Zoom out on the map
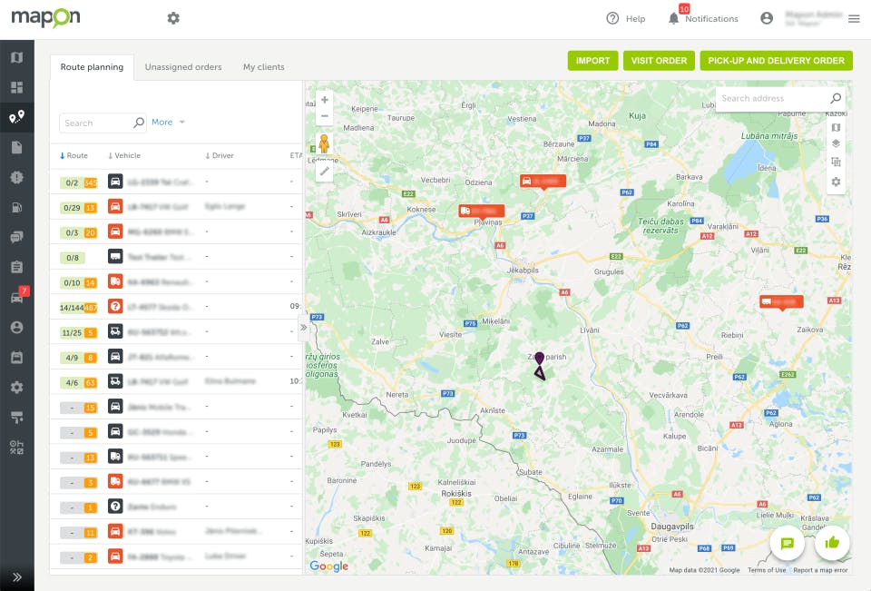This screenshot has height=591, width=871. tap(325, 116)
